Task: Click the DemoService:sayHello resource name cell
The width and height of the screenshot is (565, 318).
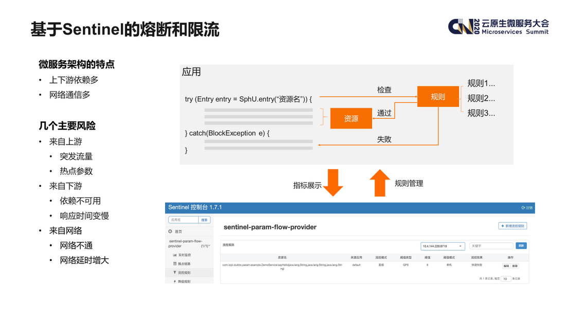Action: tap(282, 267)
